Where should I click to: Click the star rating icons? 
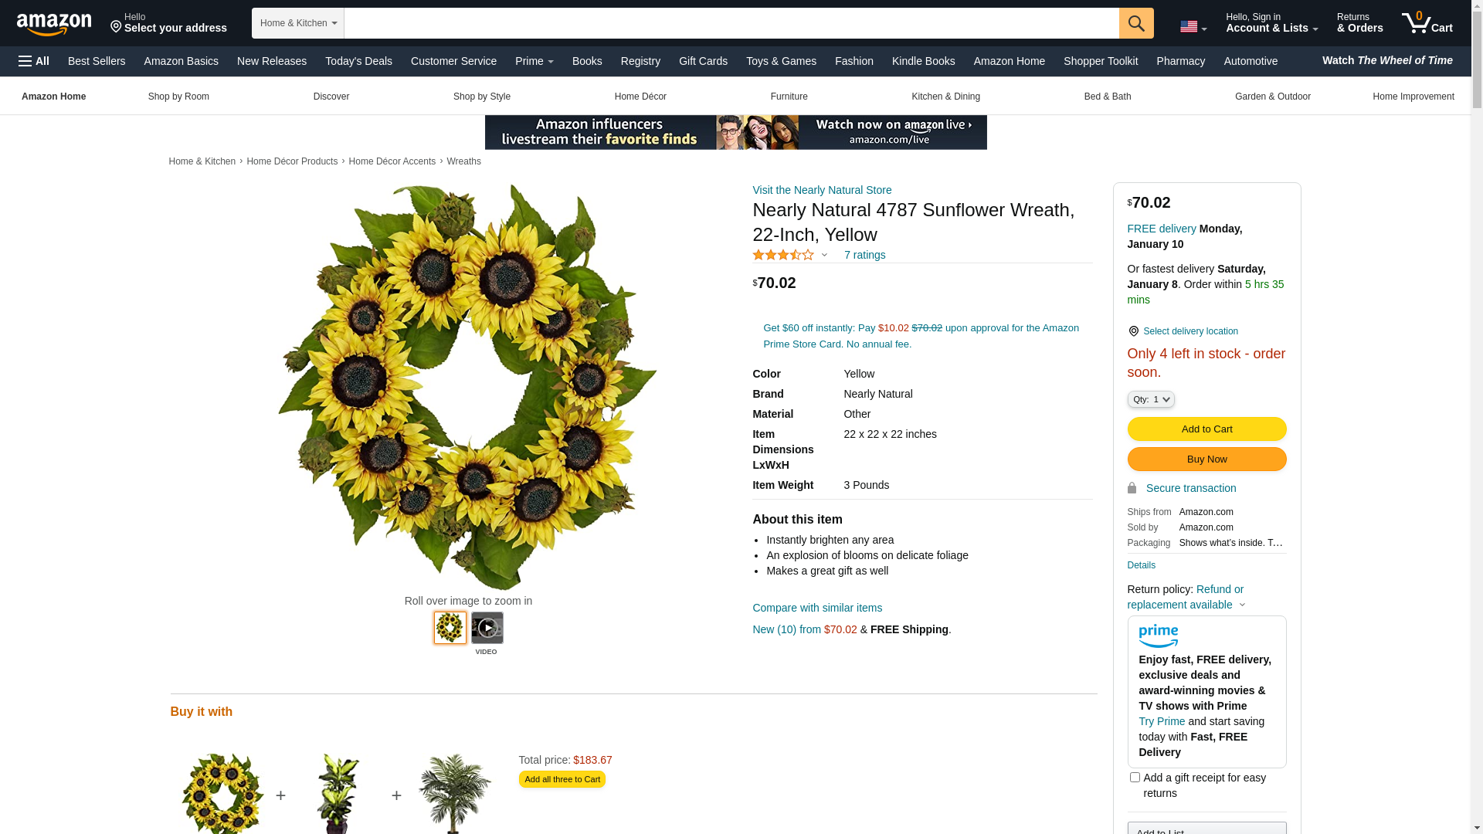tap(782, 255)
